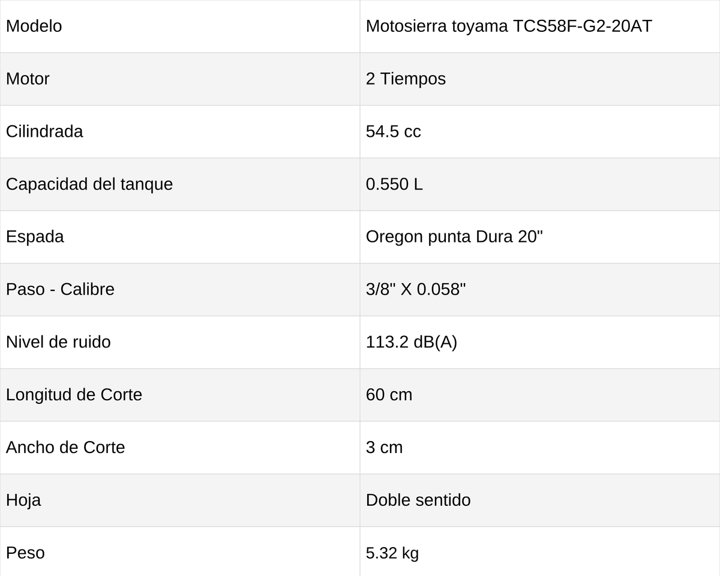The image size is (720, 576).
Task: Select the Paso - Calibre label
Action: click(60, 289)
